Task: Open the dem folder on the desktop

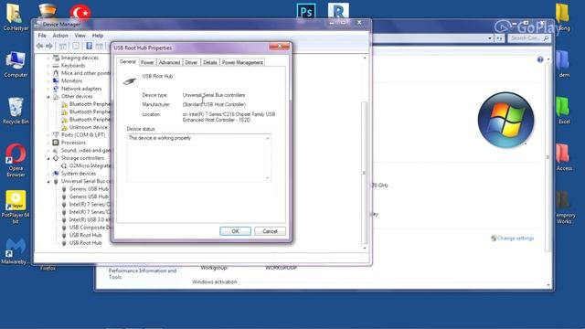Action: click(x=563, y=64)
